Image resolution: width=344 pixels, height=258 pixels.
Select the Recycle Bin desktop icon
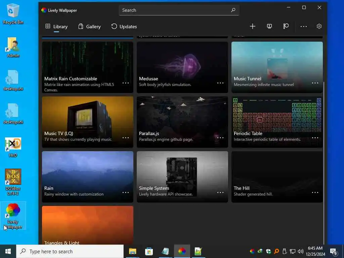pyautogui.click(x=13, y=13)
